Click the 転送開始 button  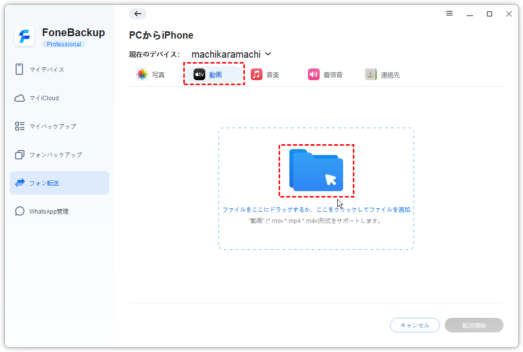474,325
